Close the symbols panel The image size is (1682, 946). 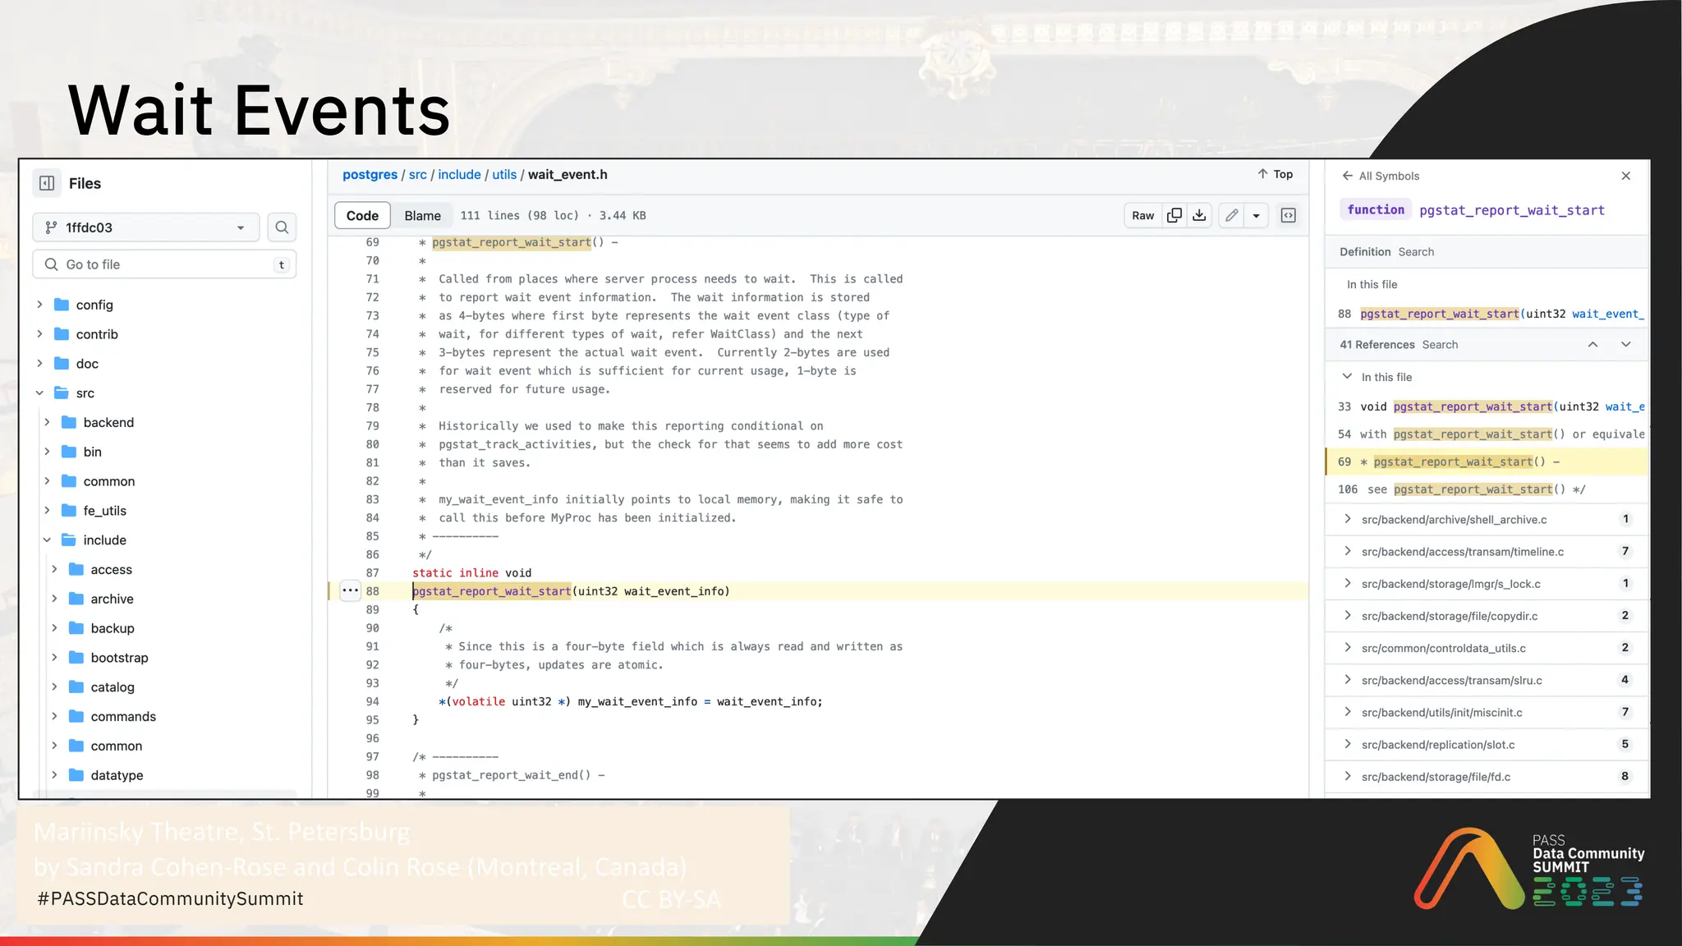coord(1625,176)
